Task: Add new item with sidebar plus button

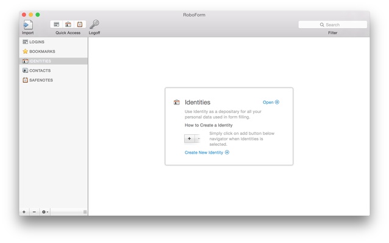Action: pos(24,212)
